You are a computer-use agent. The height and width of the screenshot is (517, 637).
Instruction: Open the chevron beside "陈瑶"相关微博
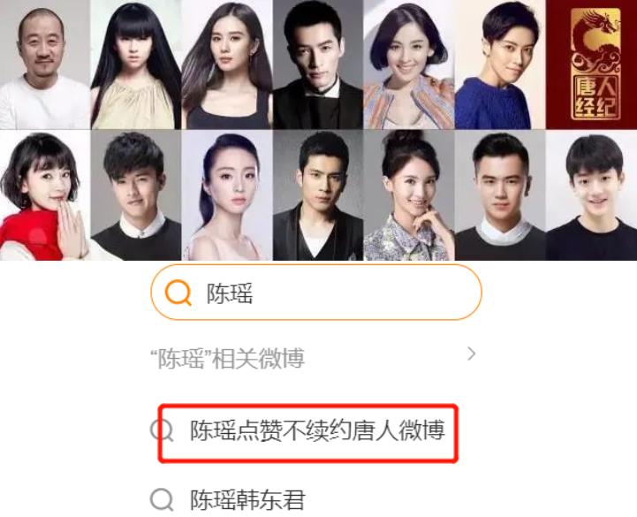coord(471,354)
